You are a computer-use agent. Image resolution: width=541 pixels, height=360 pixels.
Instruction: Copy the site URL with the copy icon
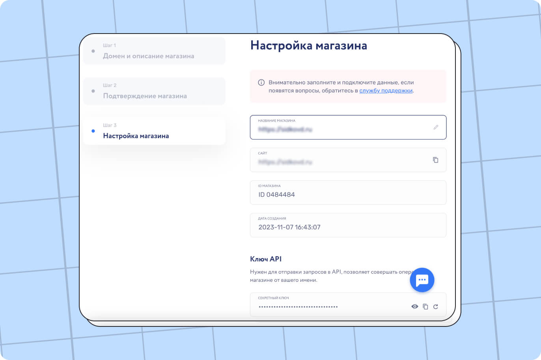[436, 160]
